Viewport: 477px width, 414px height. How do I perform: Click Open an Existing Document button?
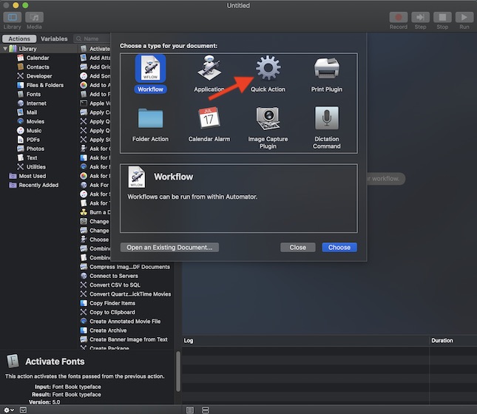[x=169, y=248]
